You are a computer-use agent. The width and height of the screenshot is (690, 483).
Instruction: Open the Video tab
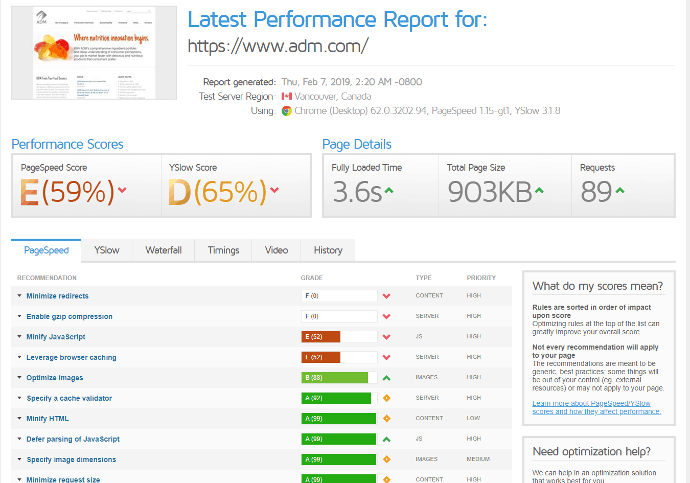[x=277, y=250]
